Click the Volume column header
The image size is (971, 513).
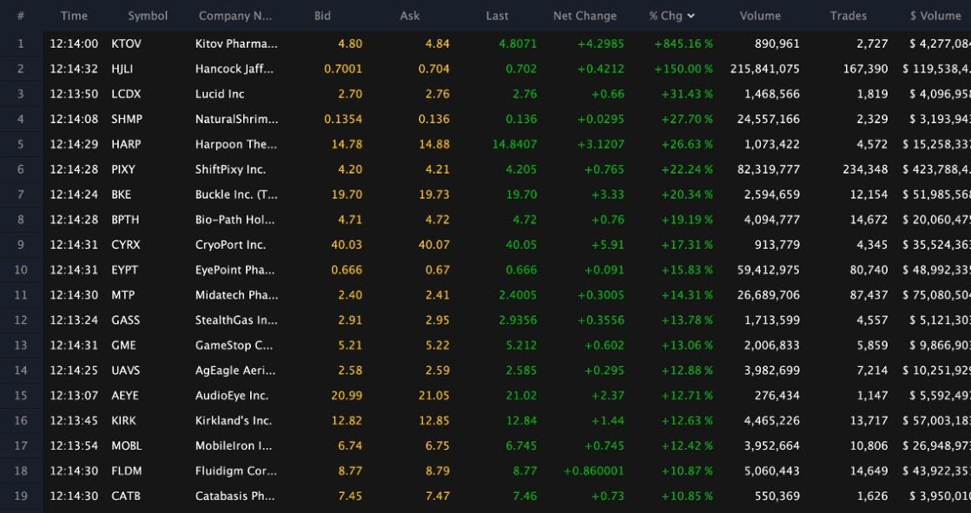(x=760, y=16)
